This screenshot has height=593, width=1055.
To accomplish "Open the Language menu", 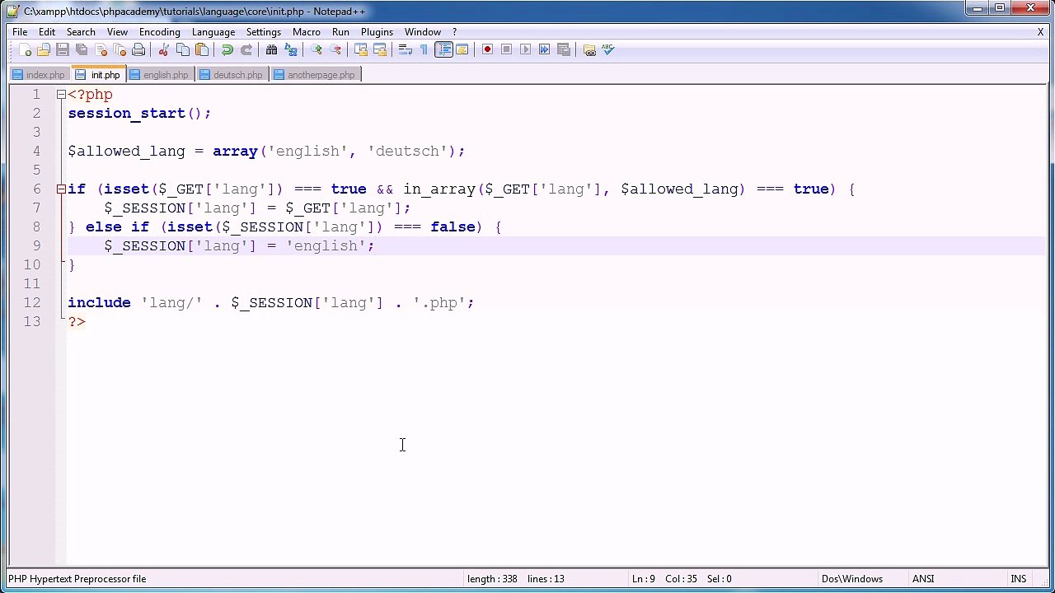I will click(x=213, y=32).
